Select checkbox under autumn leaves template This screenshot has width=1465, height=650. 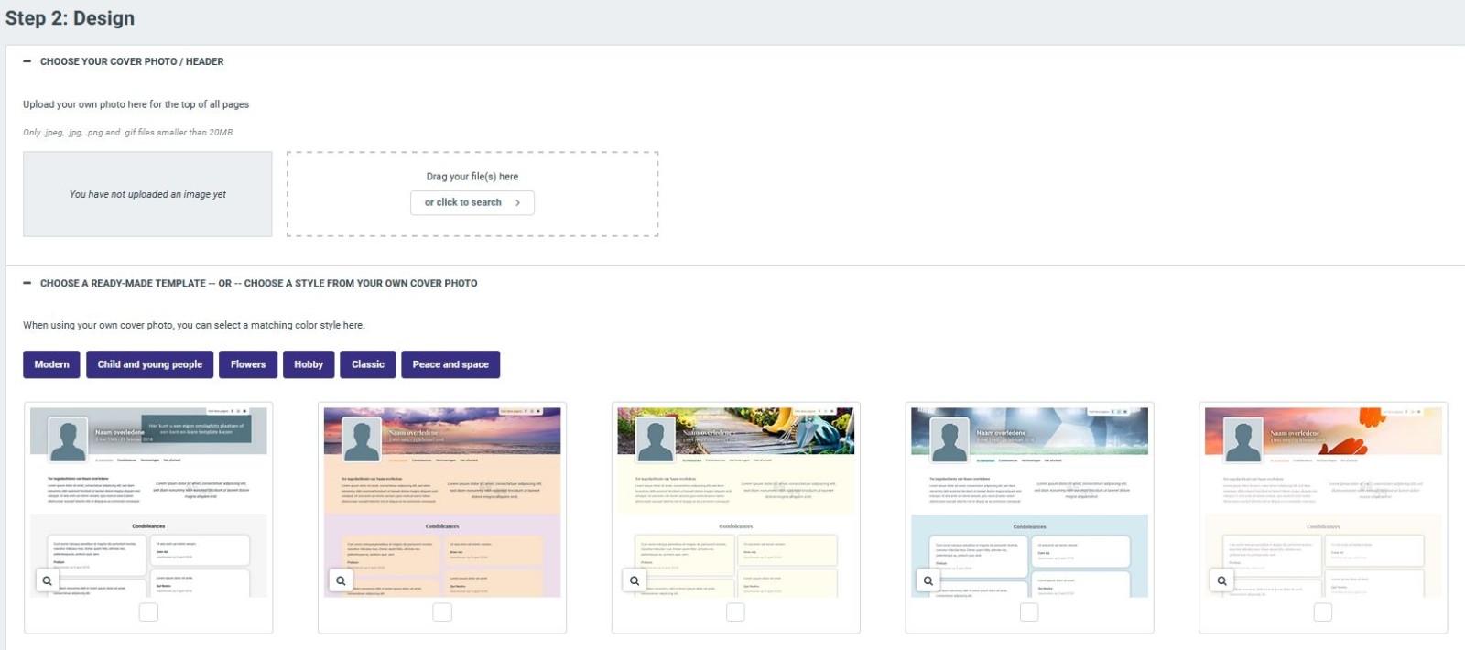(x=1323, y=612)
